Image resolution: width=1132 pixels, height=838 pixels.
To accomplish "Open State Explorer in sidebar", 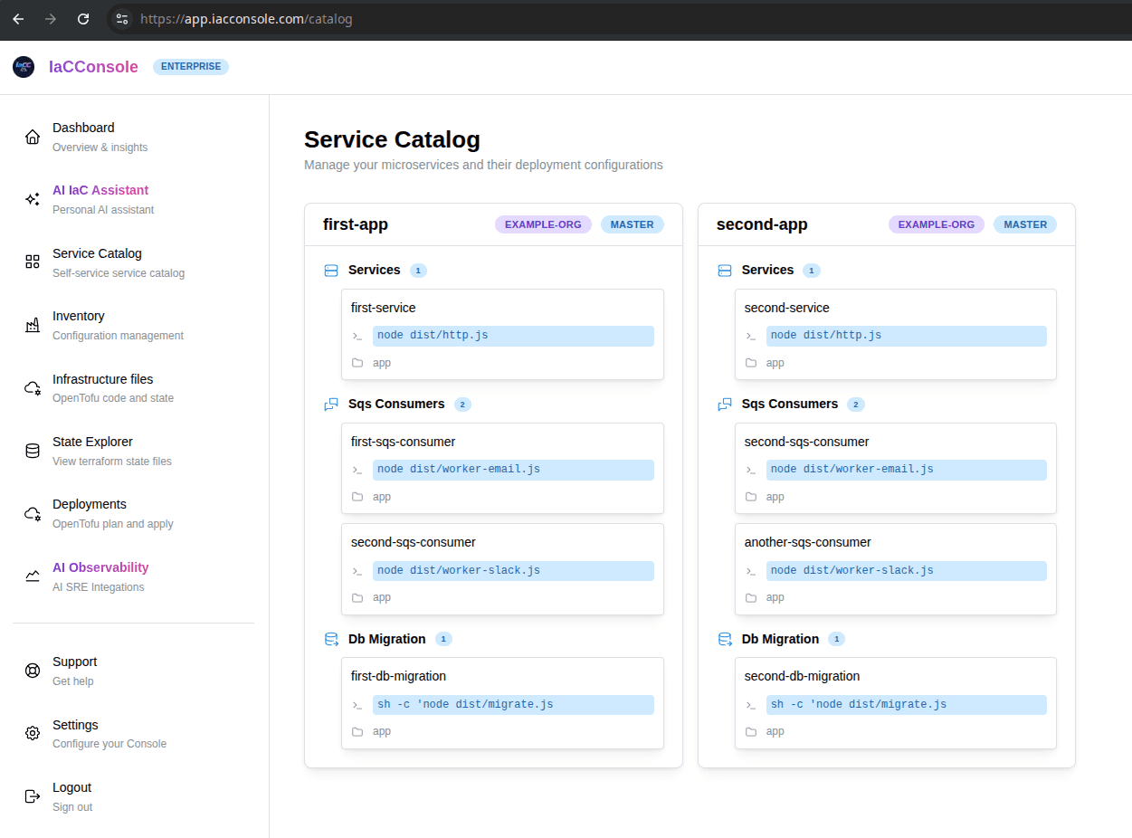I will pos(134,451).
